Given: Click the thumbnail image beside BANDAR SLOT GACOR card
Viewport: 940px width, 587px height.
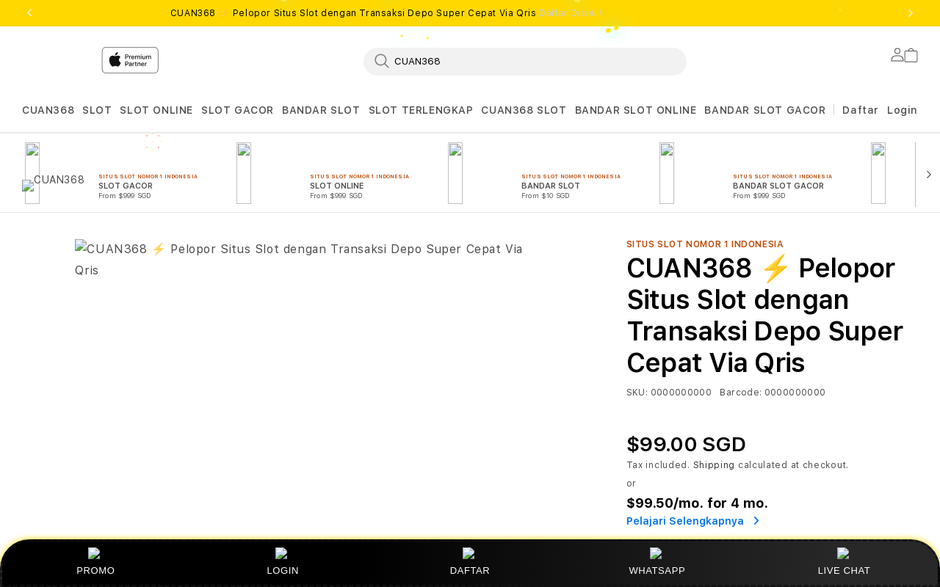Looking at the screenshot, I should [x=667, y=173].
